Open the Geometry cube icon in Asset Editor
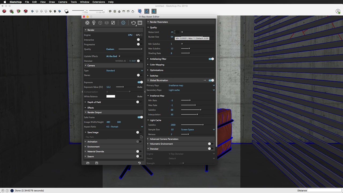Image resolution: width=343 pixels, height=193 pixels. (x=100, y=23)
